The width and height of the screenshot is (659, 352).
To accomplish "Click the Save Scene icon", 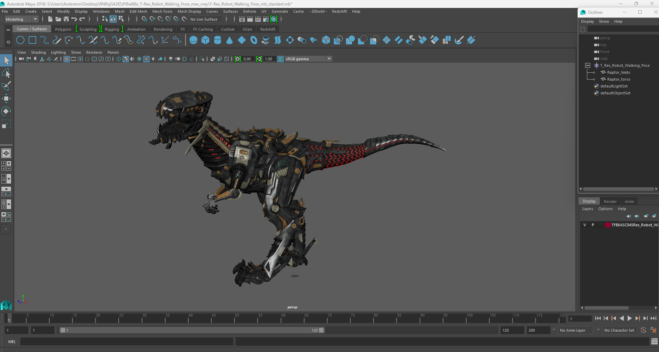I will [66, 19].
